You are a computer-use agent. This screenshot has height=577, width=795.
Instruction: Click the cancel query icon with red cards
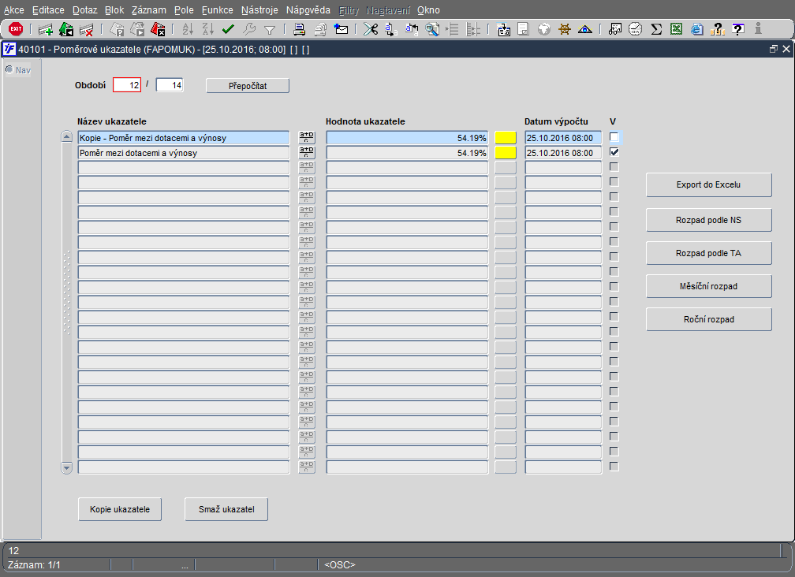tap(159, 29)
